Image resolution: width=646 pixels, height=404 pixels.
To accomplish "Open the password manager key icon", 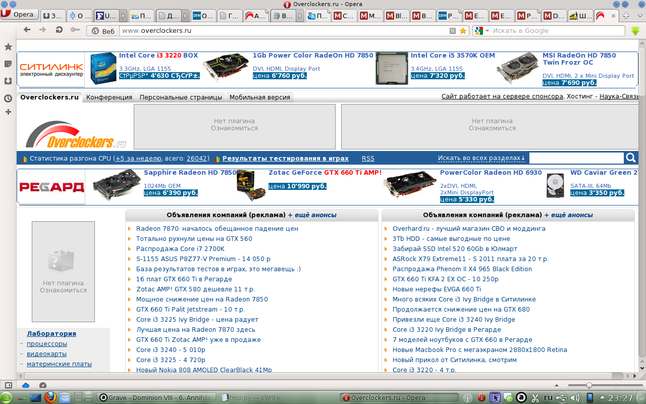I will coord(75,30).
